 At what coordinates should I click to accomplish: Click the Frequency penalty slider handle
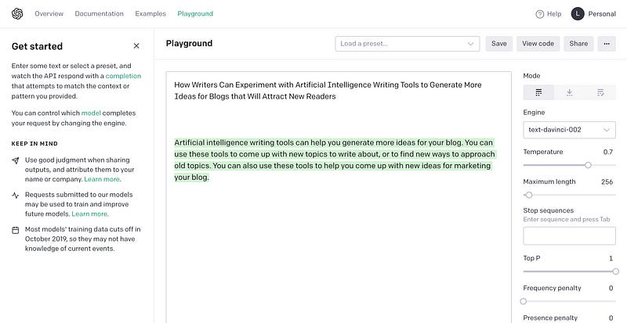coord(523,301)
